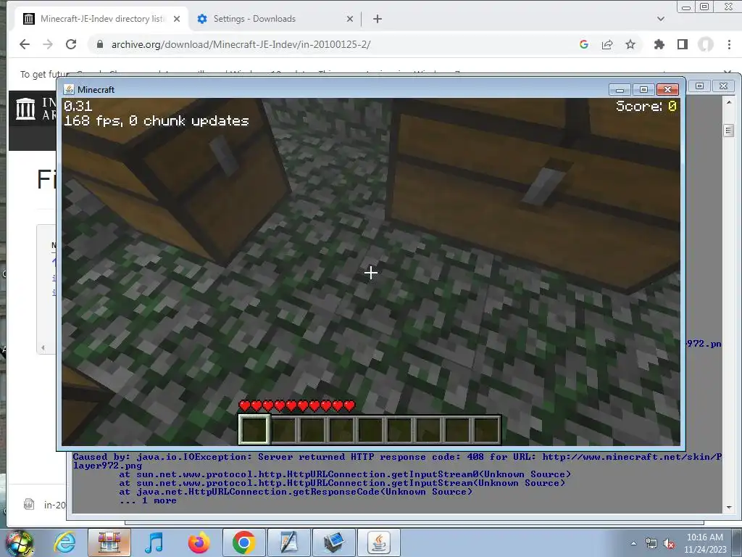Open Chrome tab search dropdown

pos(661,19)
